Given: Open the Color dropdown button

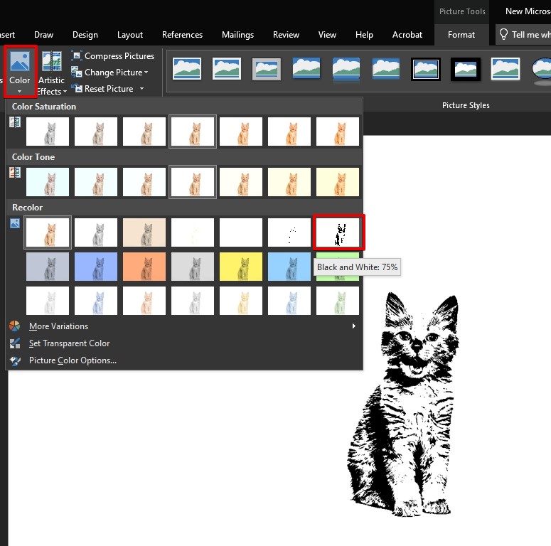Looking at the screenshot, I should coord(20,71).
